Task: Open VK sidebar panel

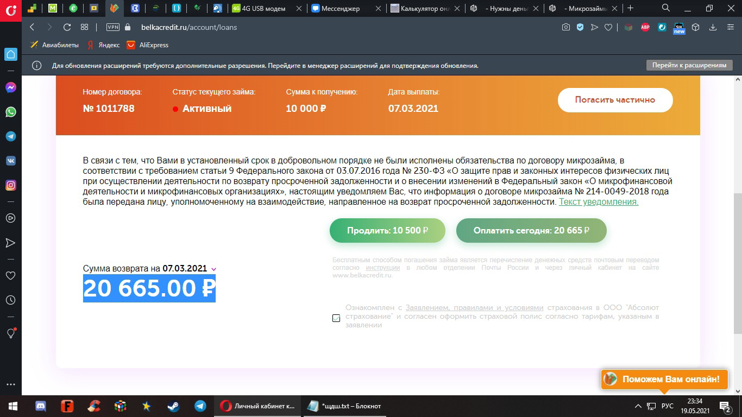Action: (10, 161)
